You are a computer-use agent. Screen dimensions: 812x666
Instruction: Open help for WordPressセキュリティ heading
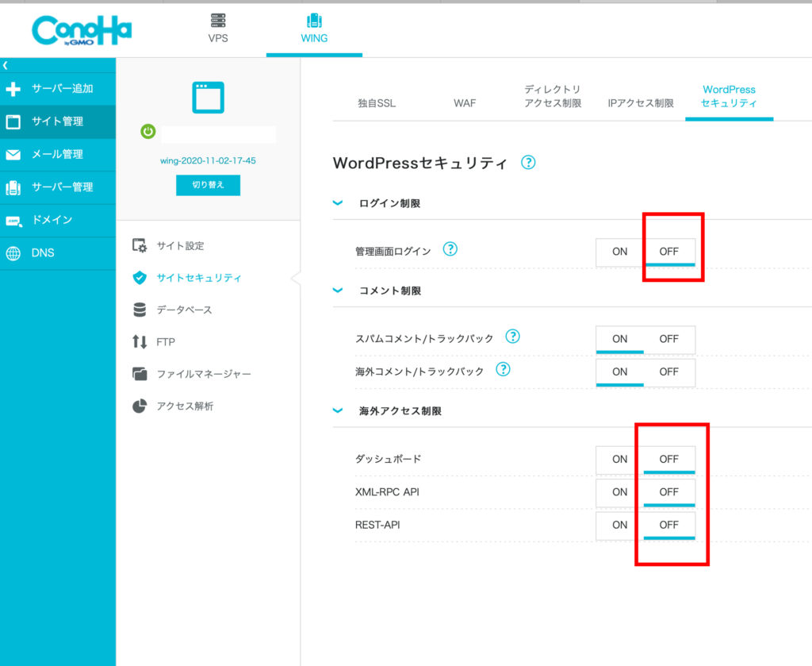pyautogui.click(x=528, y=162)
